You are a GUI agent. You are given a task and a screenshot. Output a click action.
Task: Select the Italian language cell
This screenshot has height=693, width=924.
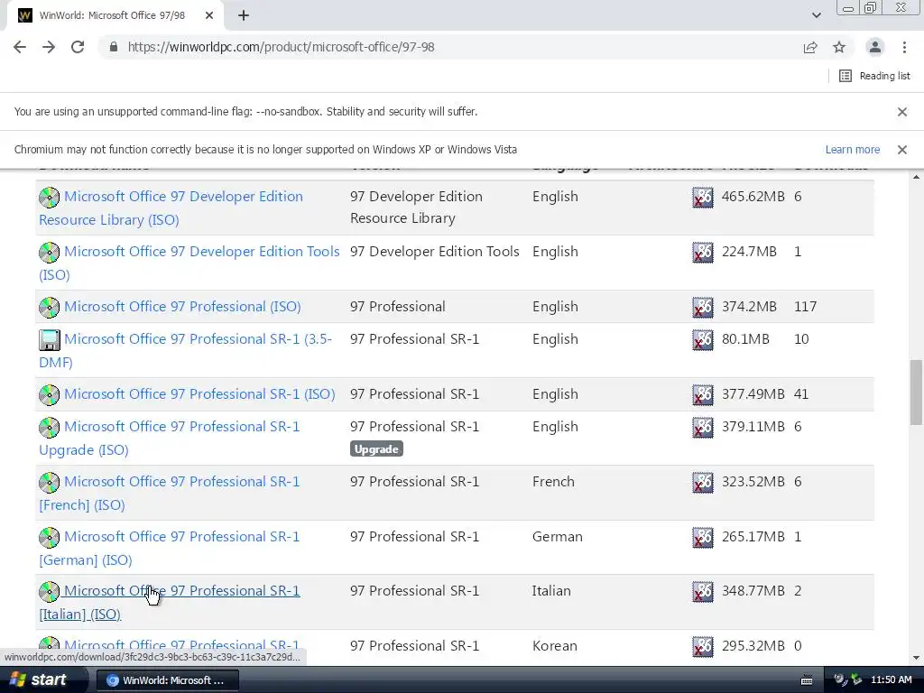pos(551,590)
